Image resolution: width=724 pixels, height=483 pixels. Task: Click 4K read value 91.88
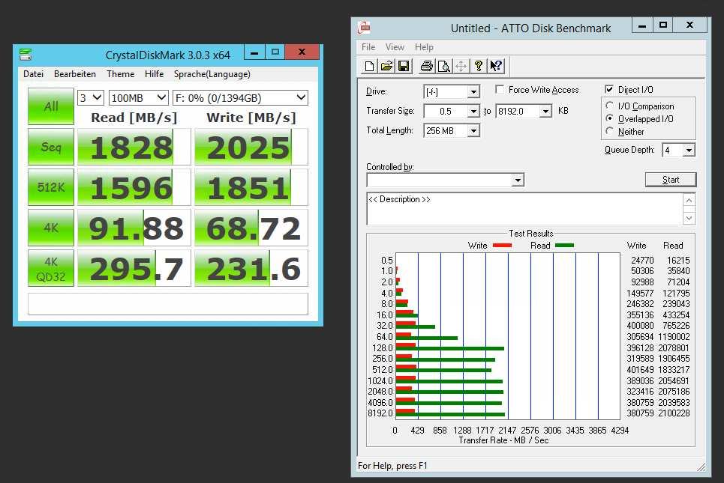click(x=134, y=228)
